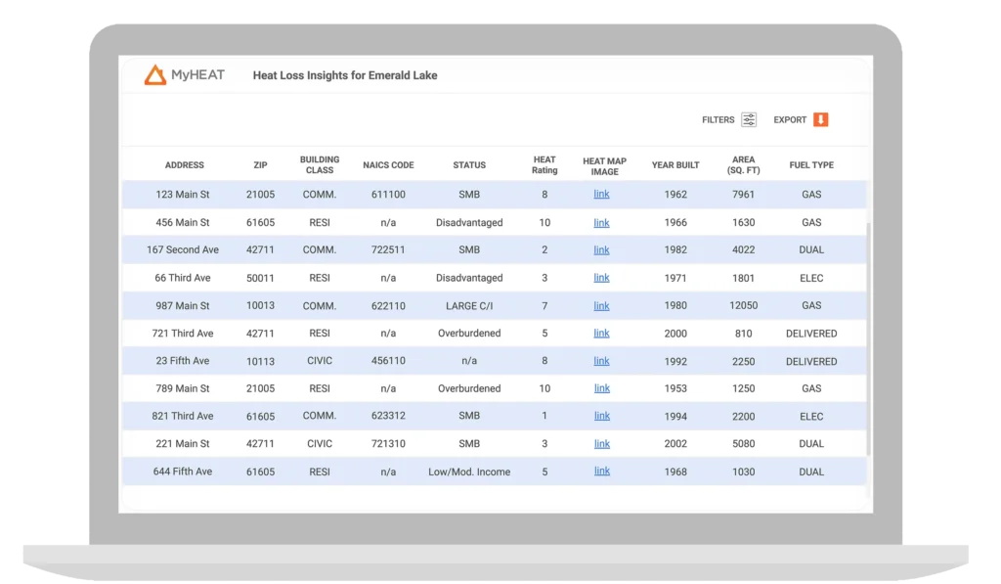This screenshot has width=1001, height=584.
Task: Open heat map link for 123 Main St
Action: pyautogui.click(x=601, y=195)
